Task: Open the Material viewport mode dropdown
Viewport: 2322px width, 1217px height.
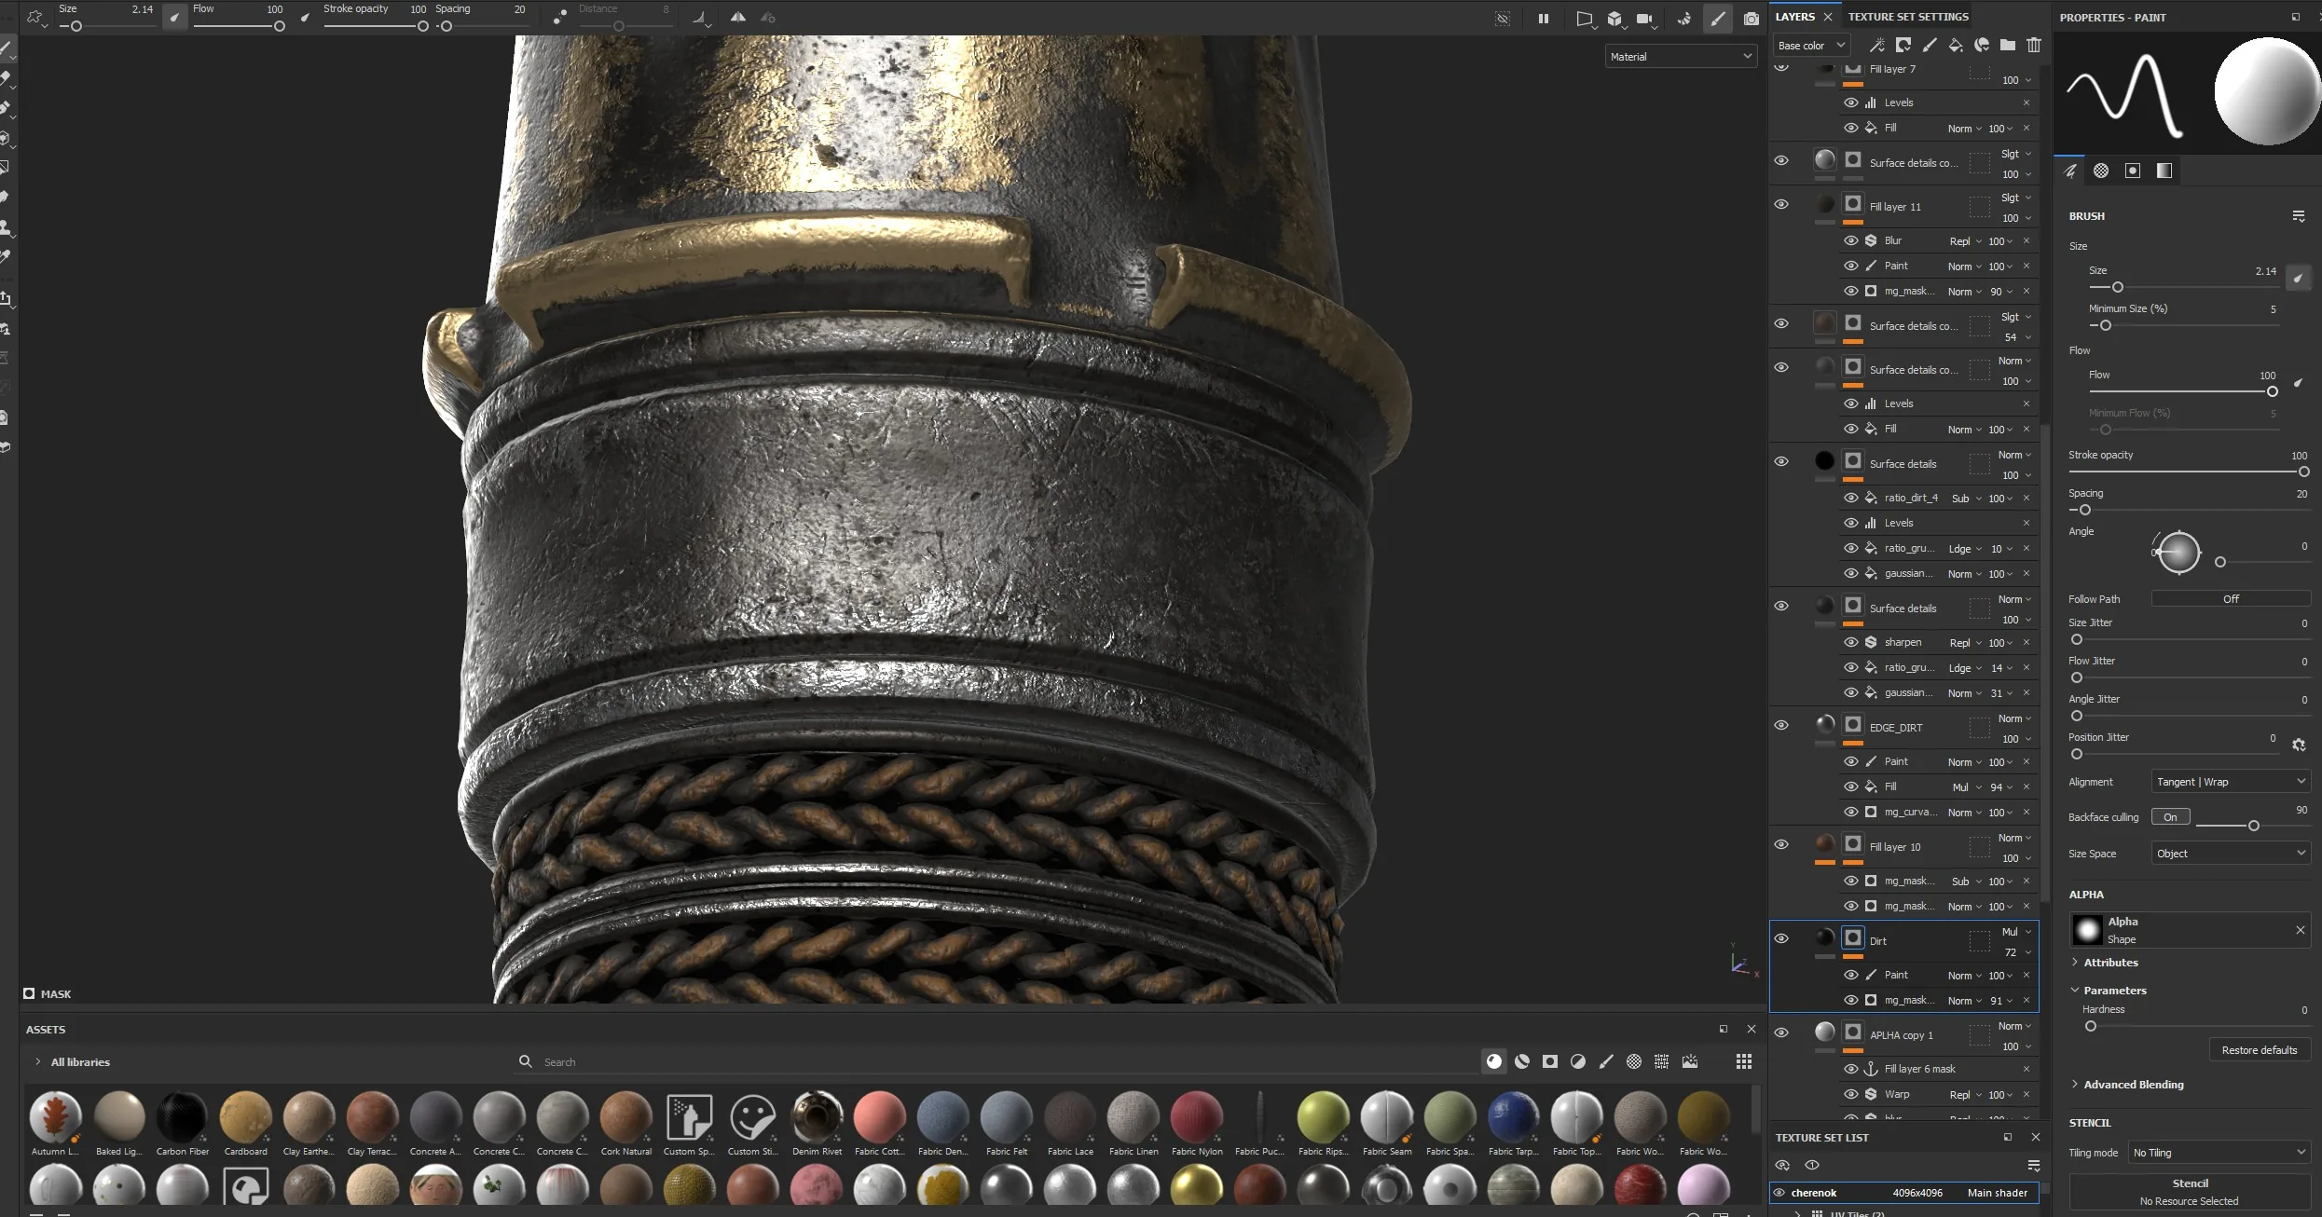Action: point(1681,56)
